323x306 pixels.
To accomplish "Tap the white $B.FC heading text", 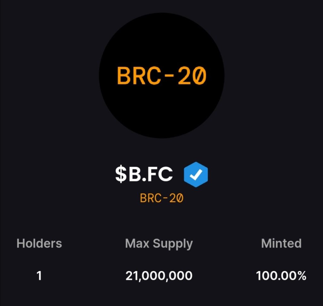I will click(x=144, y=174).
